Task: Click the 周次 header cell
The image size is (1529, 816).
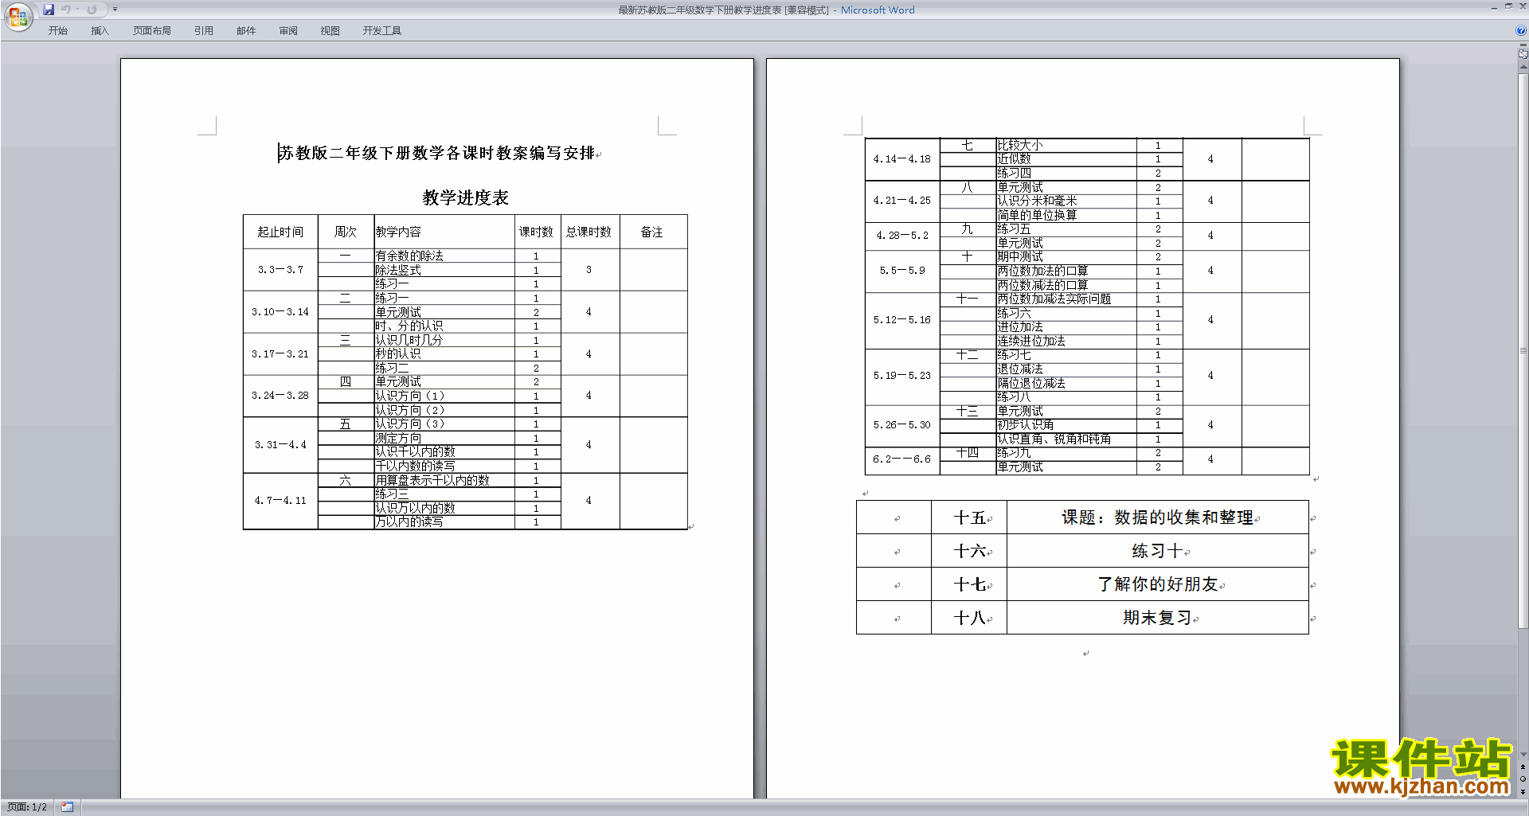Action: (346, 232)
